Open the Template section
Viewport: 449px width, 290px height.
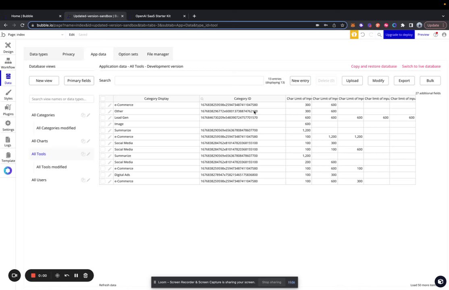(8, 157)
